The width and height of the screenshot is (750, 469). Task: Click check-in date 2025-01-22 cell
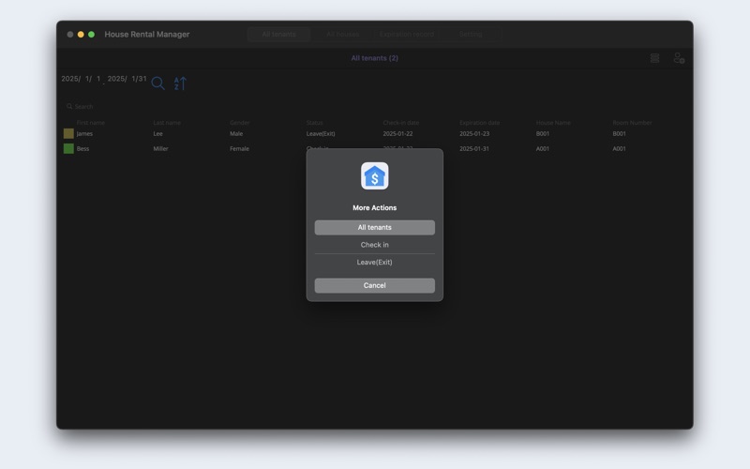(x=397, y=133)
